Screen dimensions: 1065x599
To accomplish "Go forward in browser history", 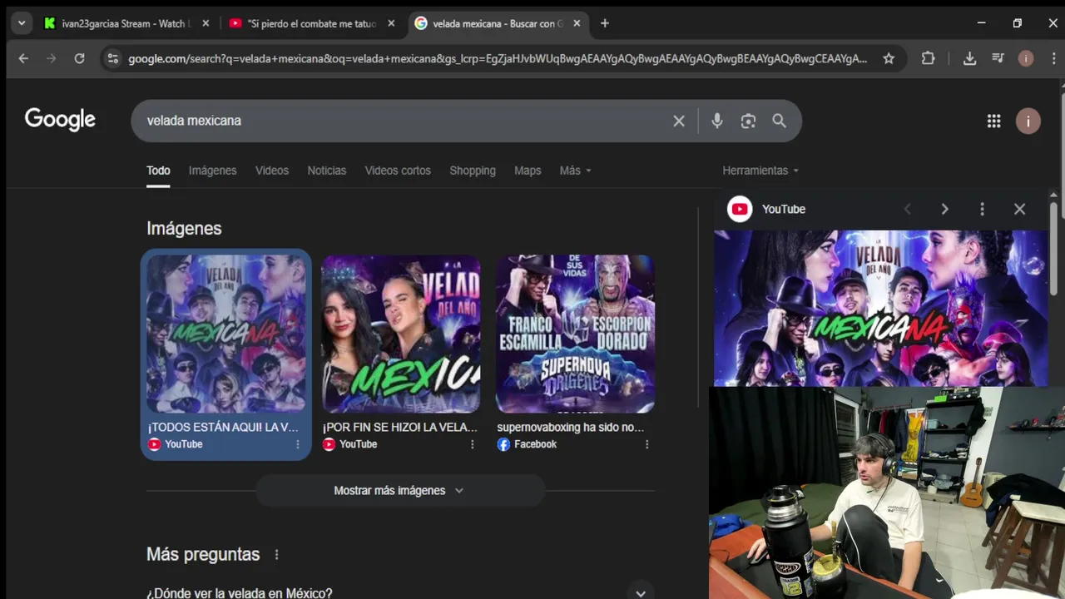I will (52, 58).
